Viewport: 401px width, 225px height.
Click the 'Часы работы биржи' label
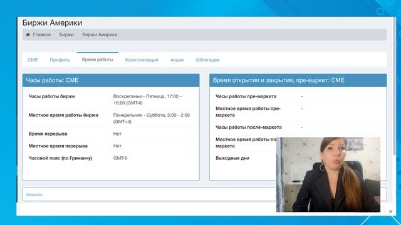click(51, 96)
